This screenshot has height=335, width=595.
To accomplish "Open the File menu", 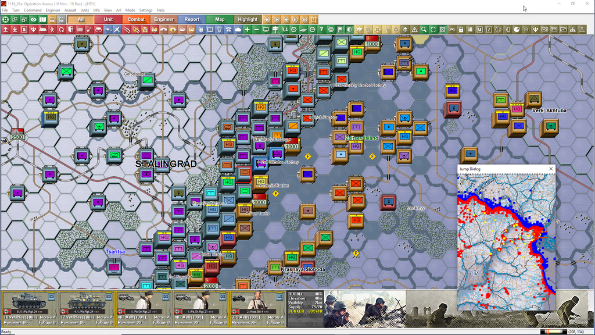I will [x=5, y=10].
